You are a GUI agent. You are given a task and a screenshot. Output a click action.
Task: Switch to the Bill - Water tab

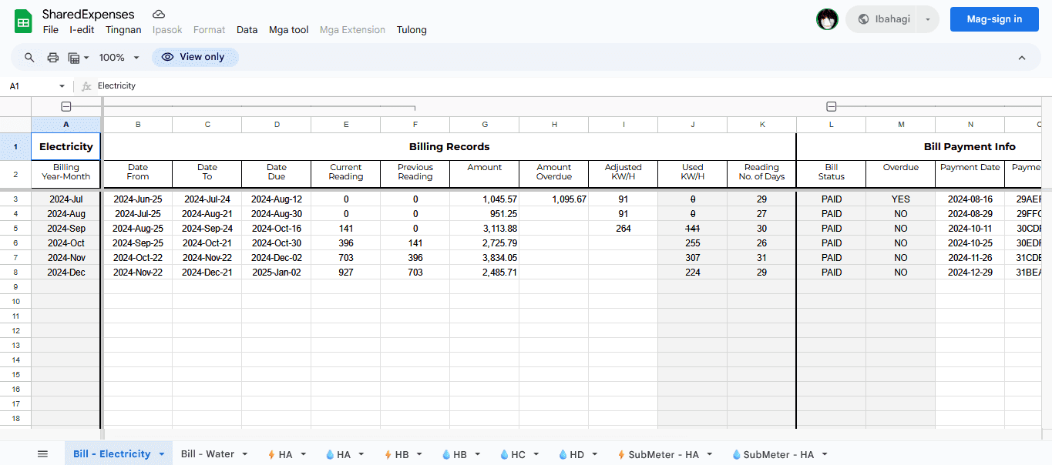coord(207,454)
